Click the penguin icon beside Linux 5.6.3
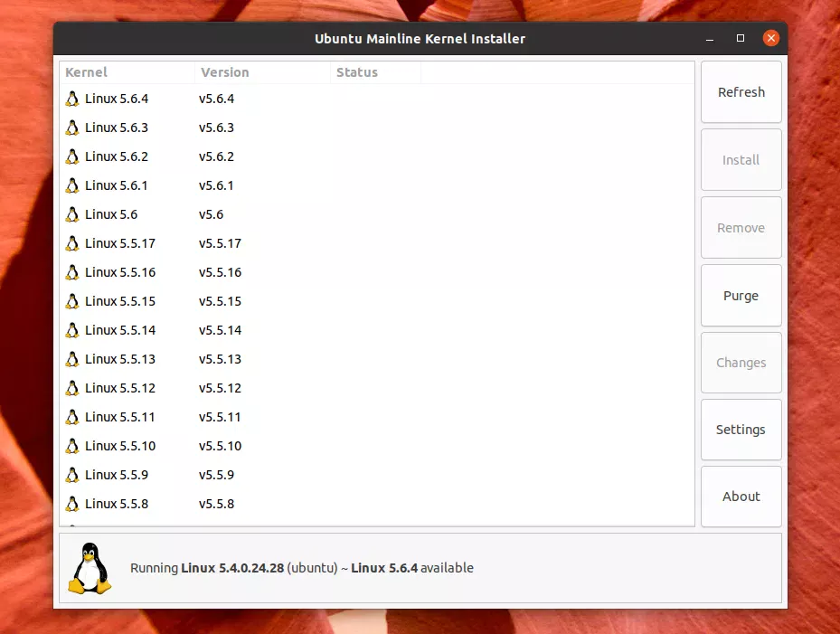Image resolution: width=840 pixels, height=634 pixels. 72,128
